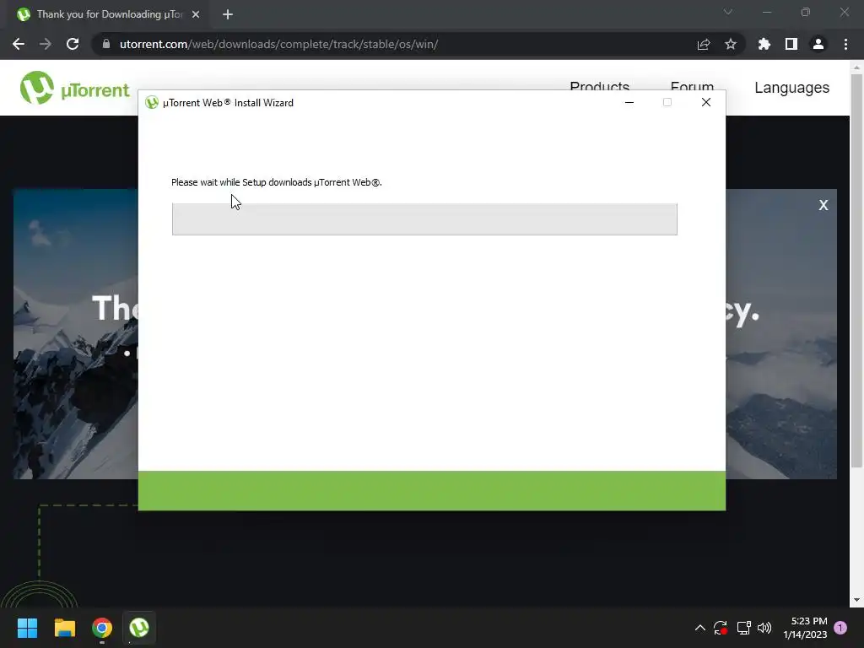The height and width of the screenshot is (648, 864).
Task: Go back using the browser back arrow
Action: point(19,44)
